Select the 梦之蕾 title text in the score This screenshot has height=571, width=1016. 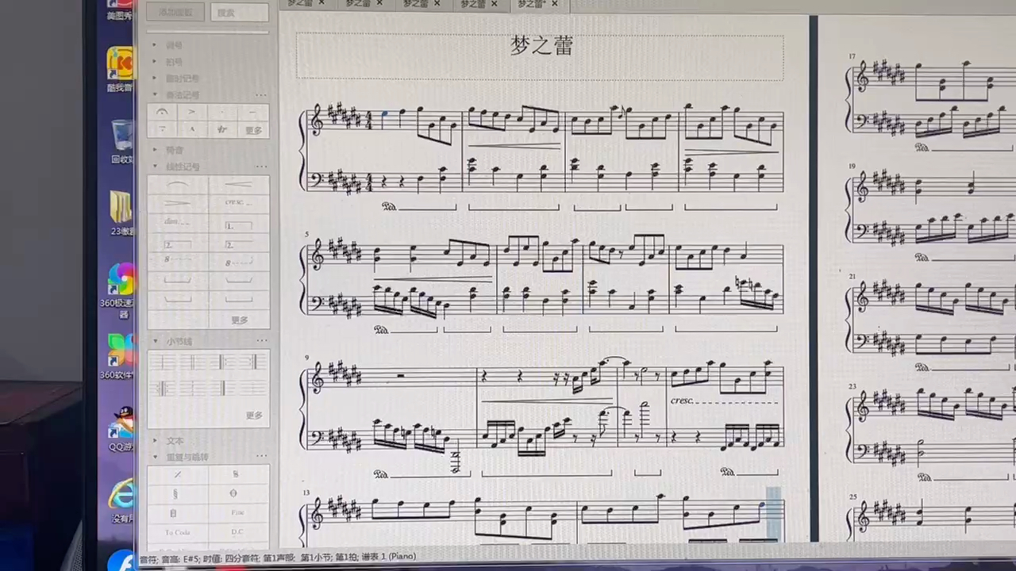(x=541, y=46)
